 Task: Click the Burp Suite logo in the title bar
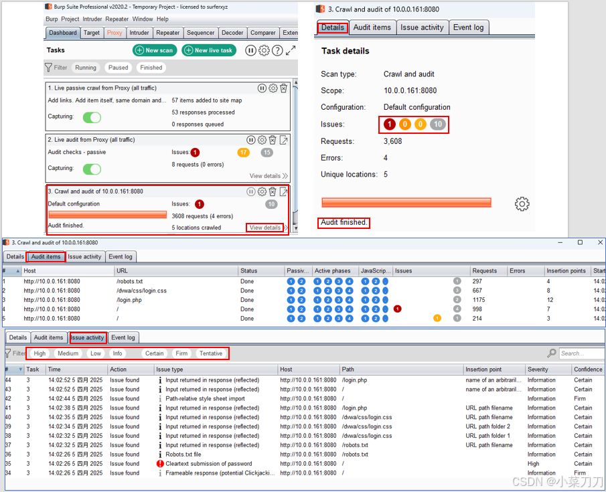48,7
